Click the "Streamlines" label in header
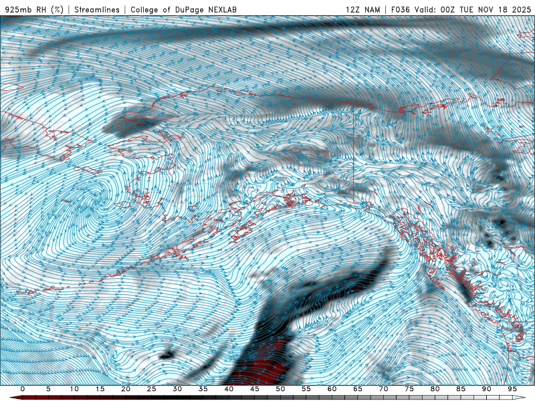This screenshot has height=401, width=535. coord(97,9)
